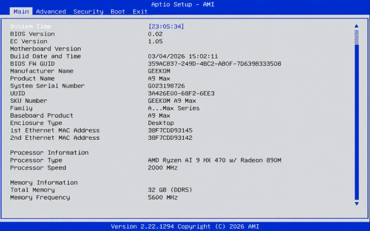Click serial number G023198726
The height and width of the screenshot is (231, 370).
pos(166,86)
